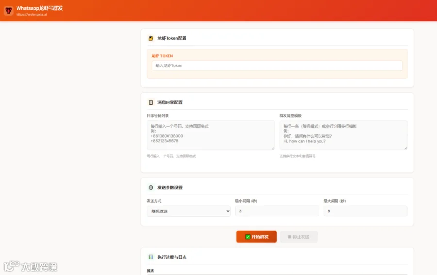The image size is (437, 275).
Task: Click hint text 支持多行文本和表情符号
Action: tap(297, 156)
